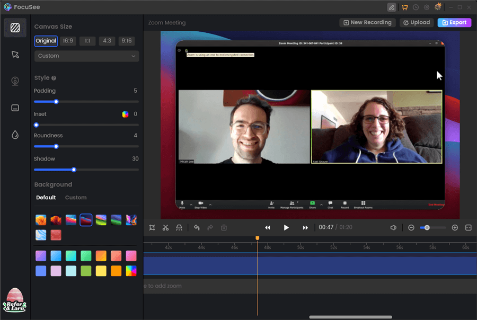Mute the audio with speaker icon
Screen dimensions: 477x320
click(x=393, y=227)
